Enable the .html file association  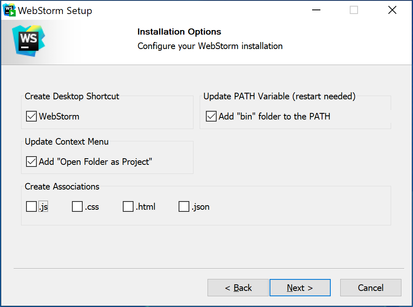(x=128, y=206)
